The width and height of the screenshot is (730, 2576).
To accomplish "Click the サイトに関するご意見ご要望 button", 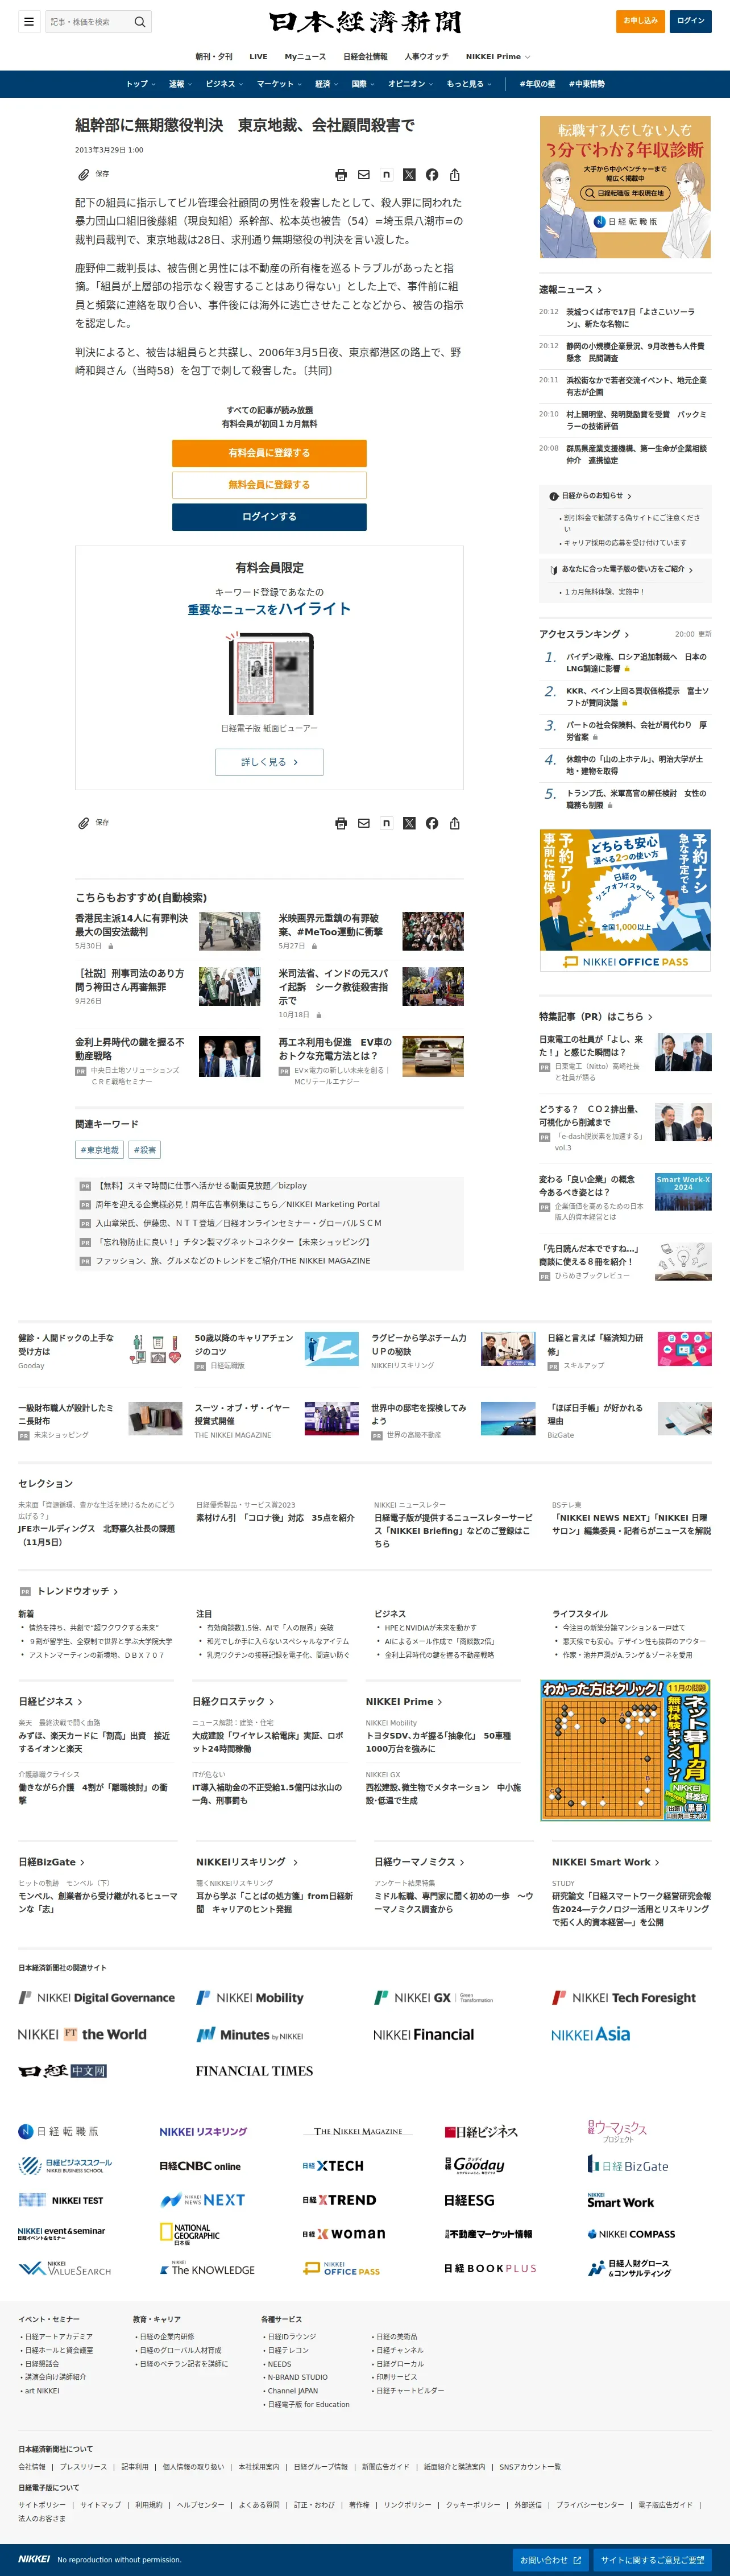I will (652, 2560).
